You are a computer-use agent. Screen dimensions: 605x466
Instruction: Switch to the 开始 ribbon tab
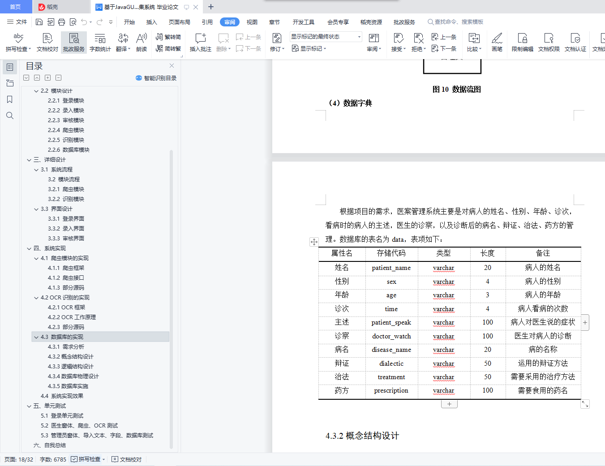(x=129, y=22)
